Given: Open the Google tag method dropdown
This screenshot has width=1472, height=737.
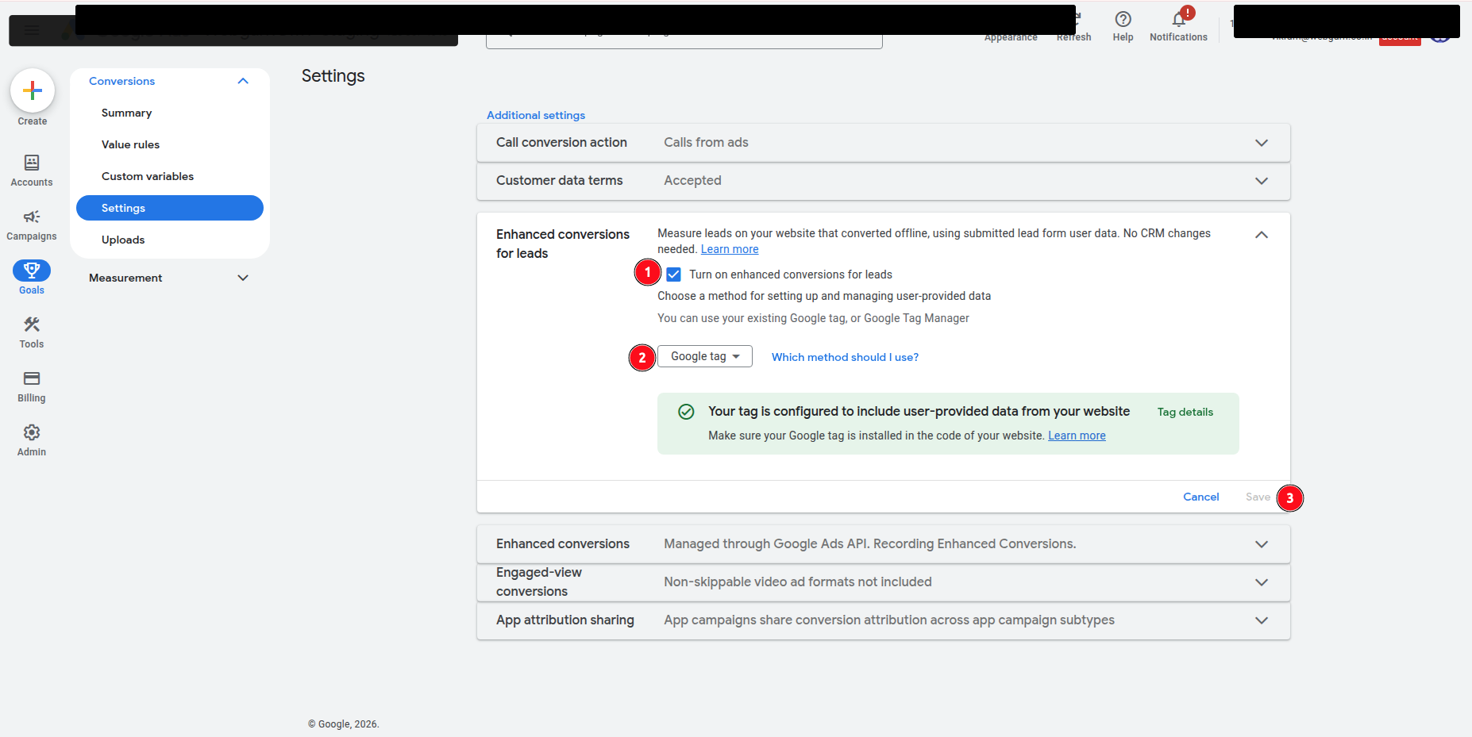Looking at the screenshot, I should coord(705,357).
